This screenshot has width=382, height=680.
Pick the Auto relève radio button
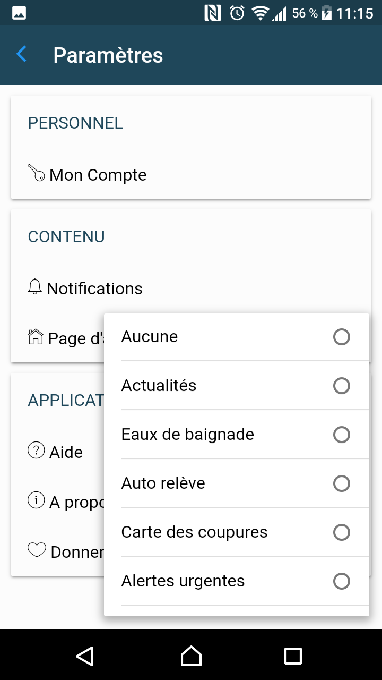341,483
